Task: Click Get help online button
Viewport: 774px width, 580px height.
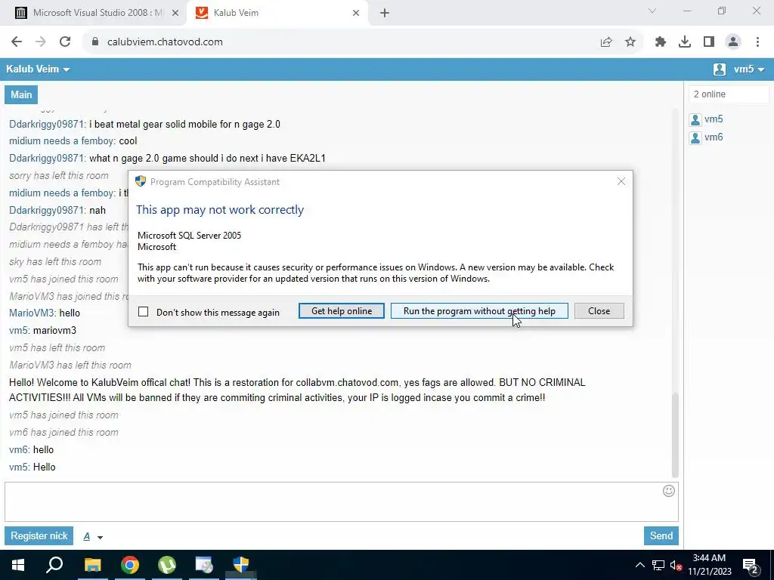Action: pos(342,310)
